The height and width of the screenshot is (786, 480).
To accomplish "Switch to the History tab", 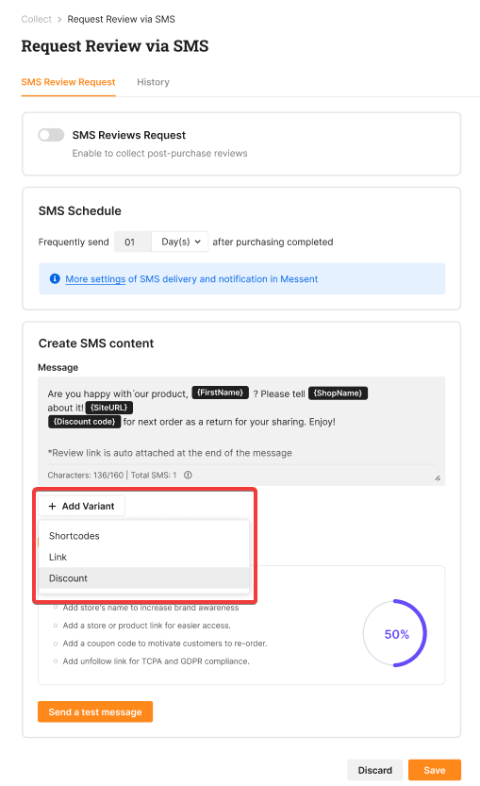I will click(x=154, y=82).
